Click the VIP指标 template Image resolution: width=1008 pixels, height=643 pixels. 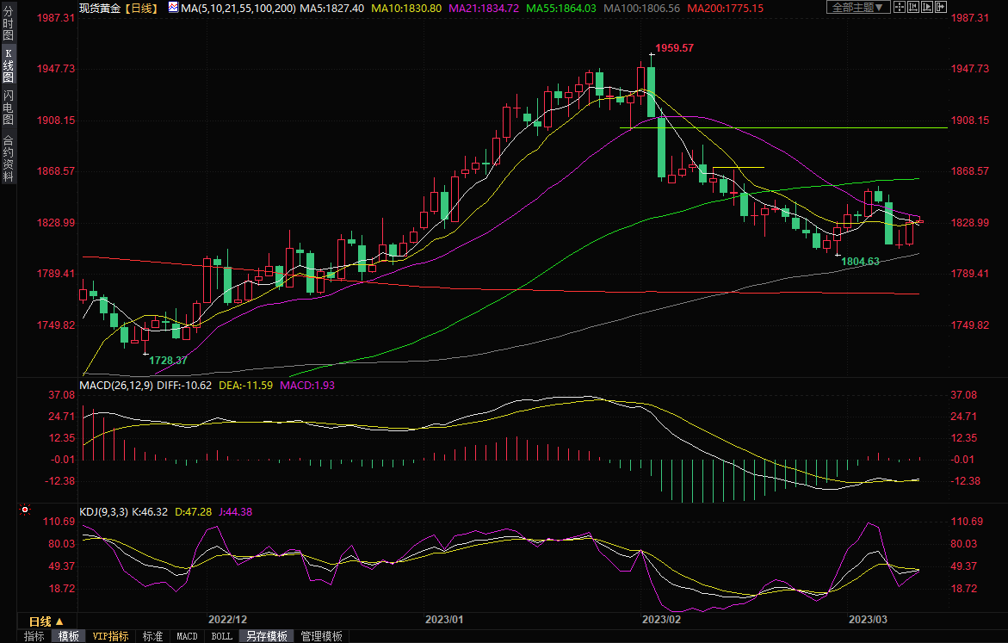click(x=111, y=636)
